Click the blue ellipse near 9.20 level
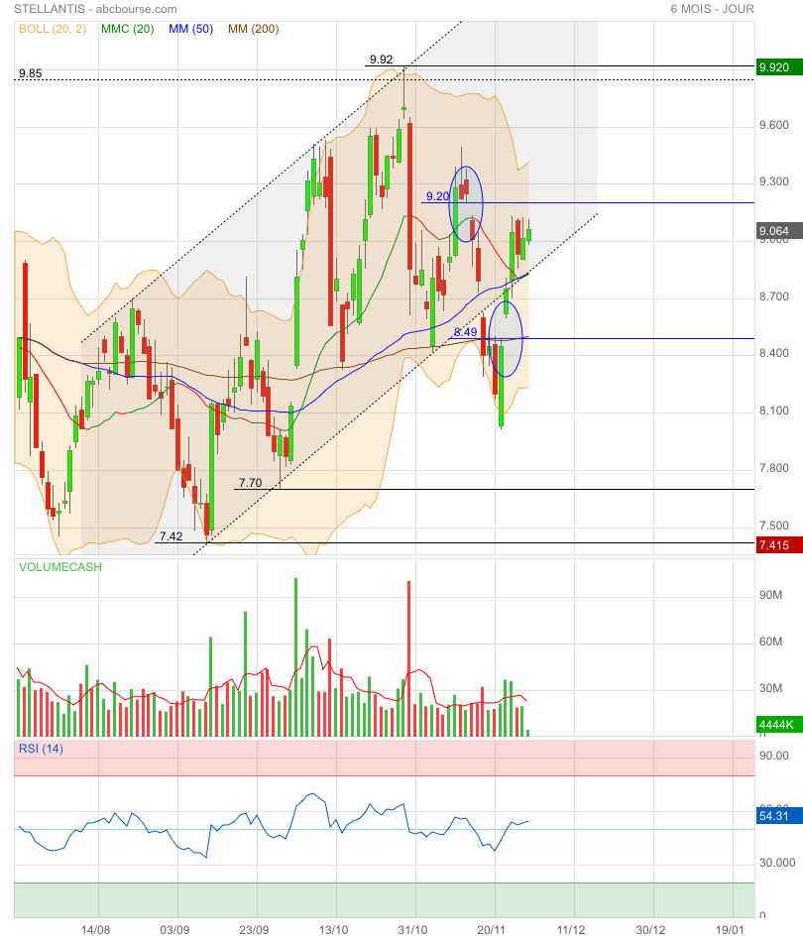 466,204
